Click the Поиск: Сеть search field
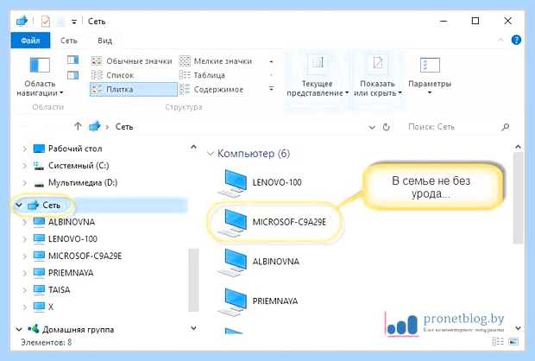 click(x=451, y=127)
